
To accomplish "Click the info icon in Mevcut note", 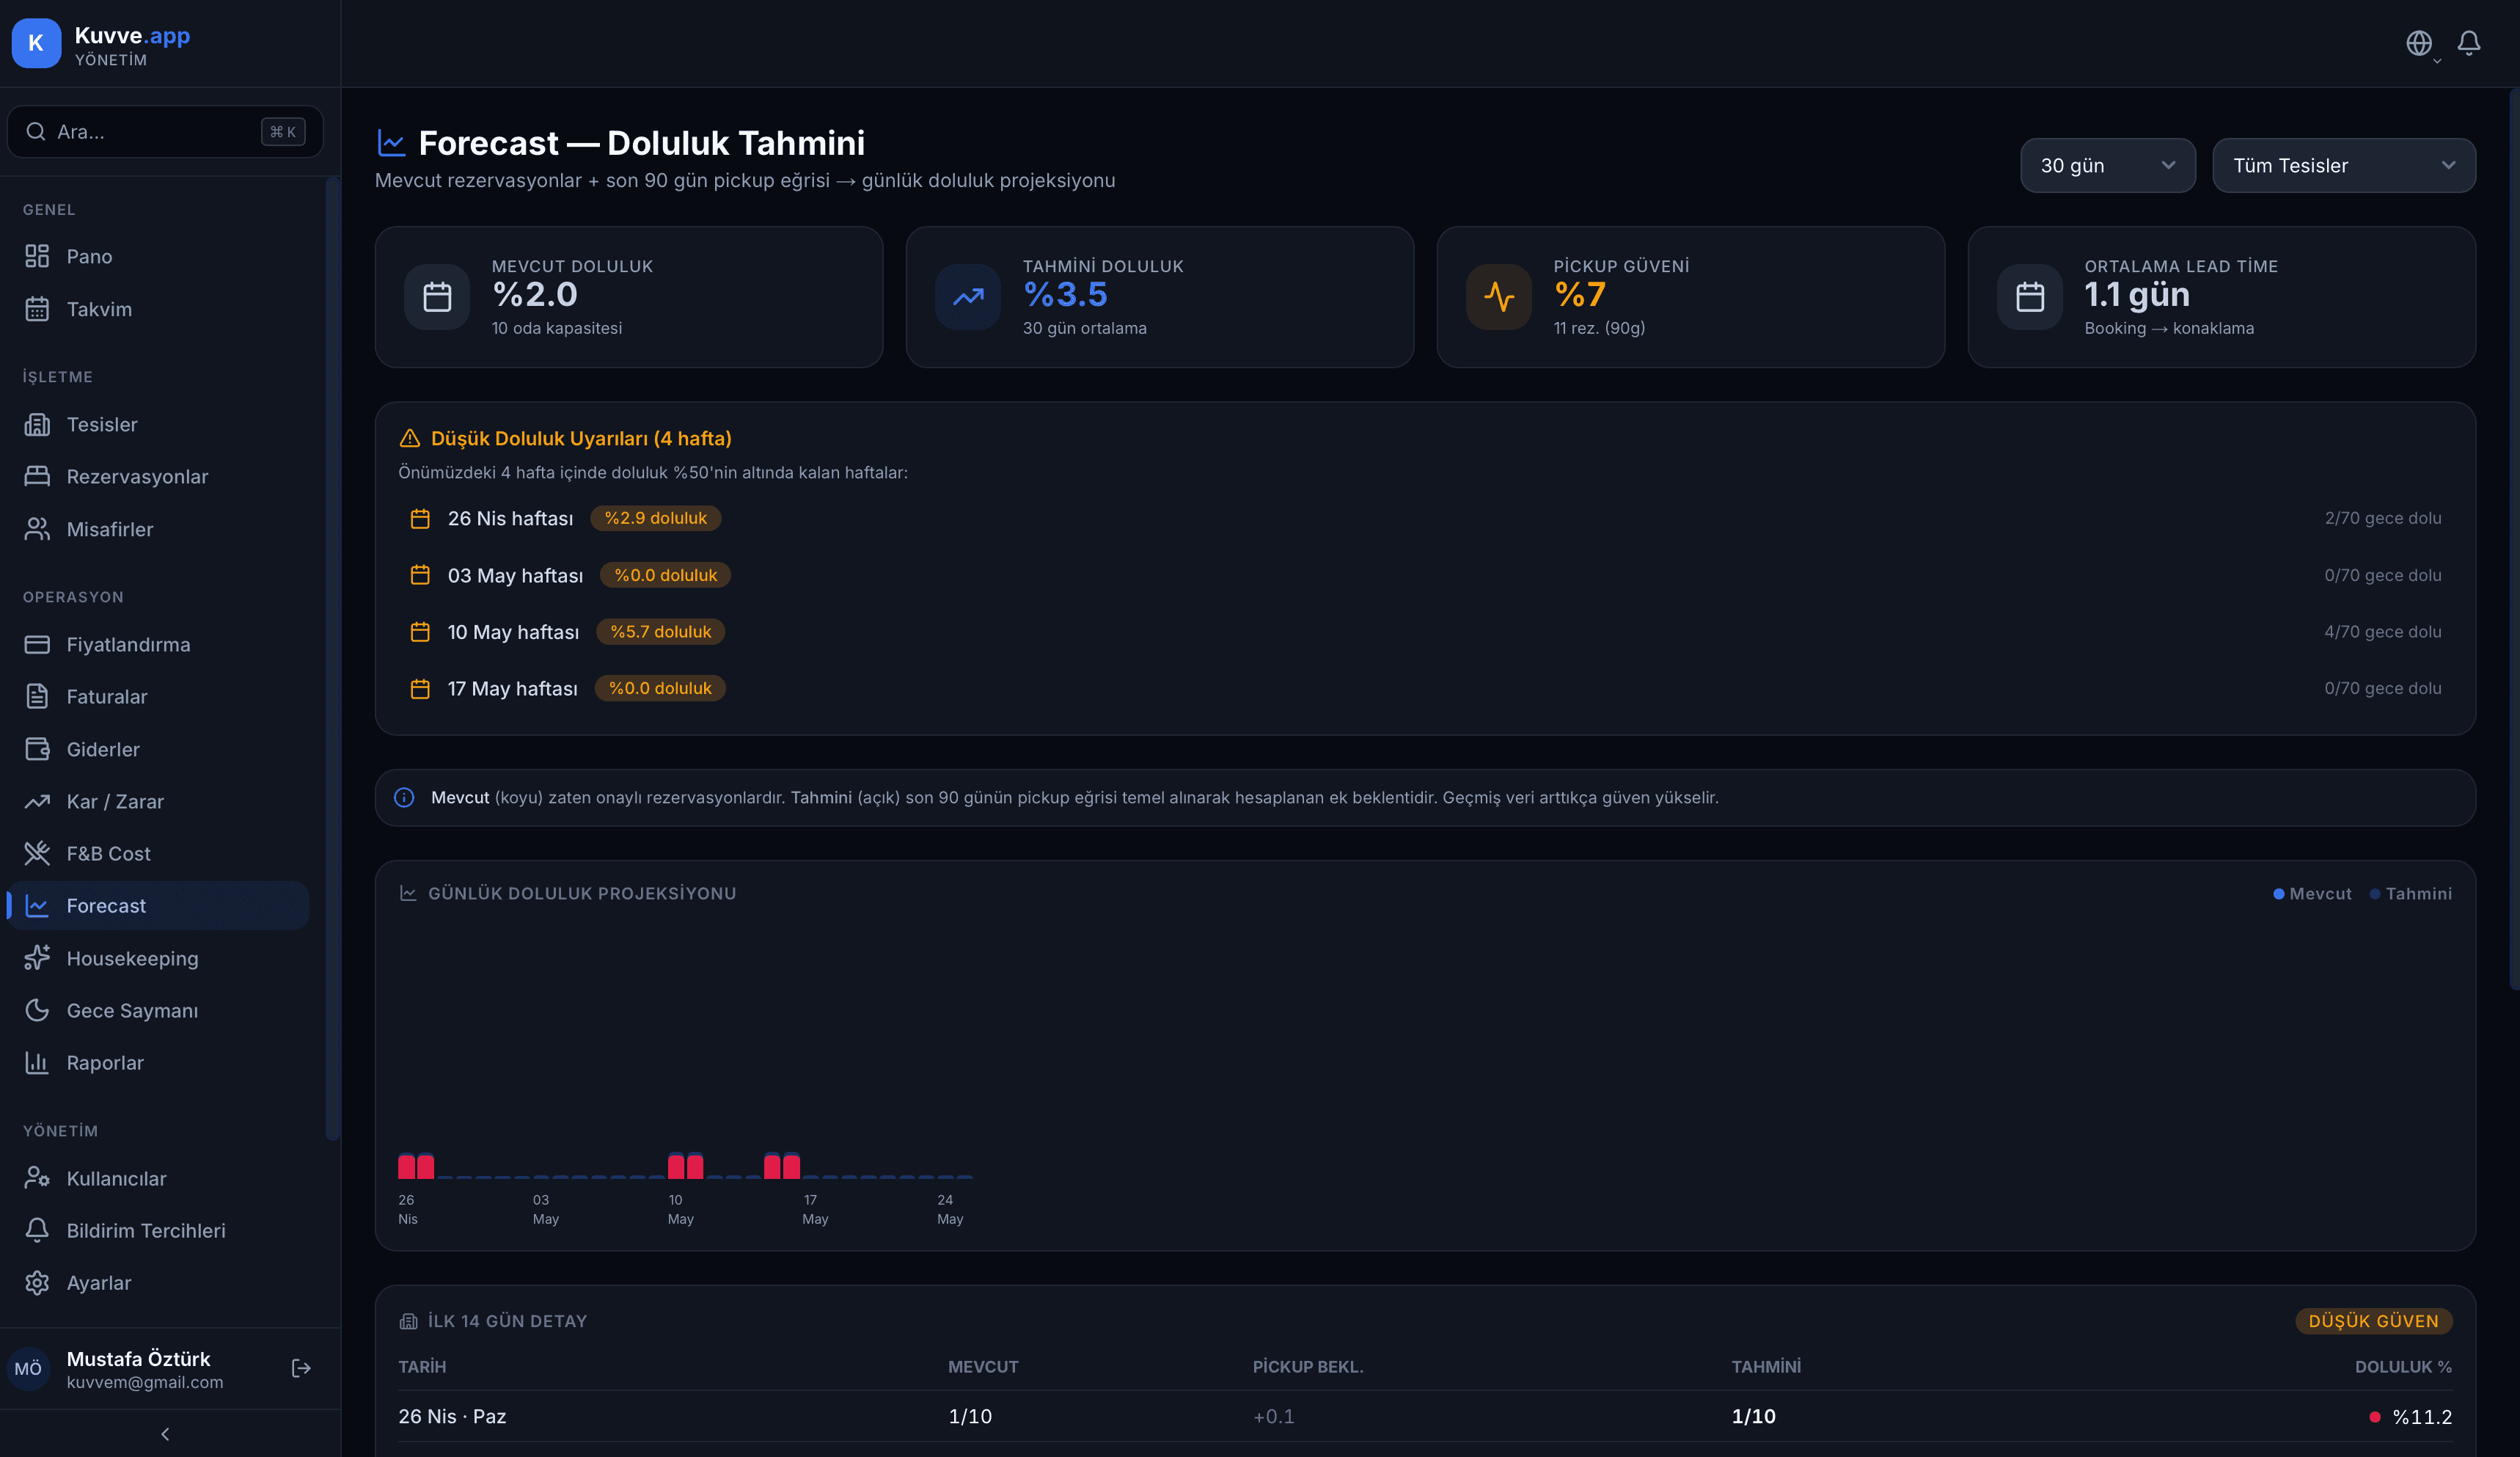I will pyautogui.click(x=404, y=797).
